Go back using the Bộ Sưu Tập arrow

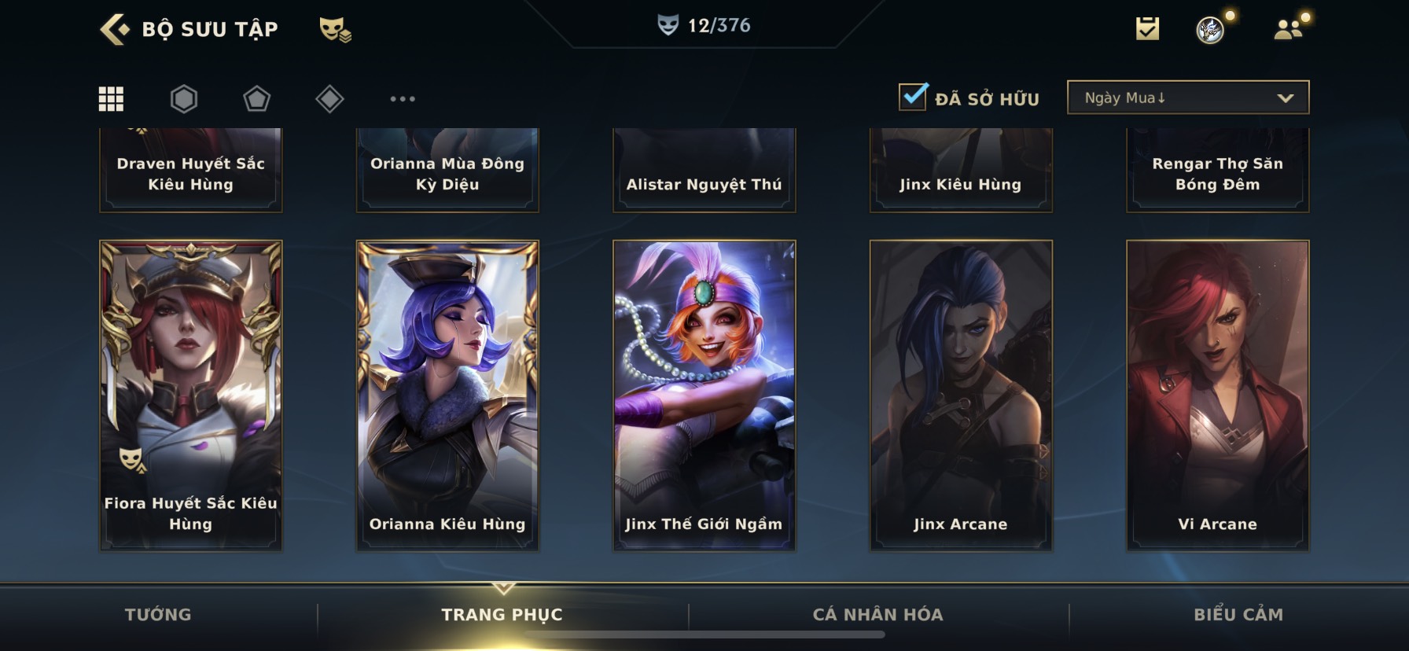point(115,30)
